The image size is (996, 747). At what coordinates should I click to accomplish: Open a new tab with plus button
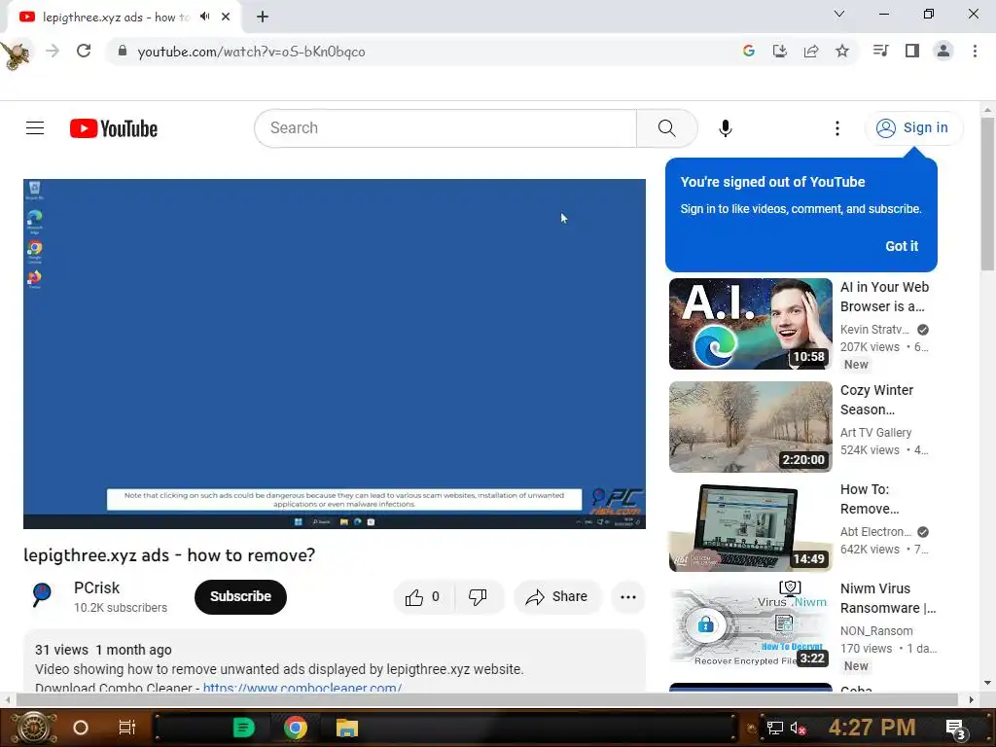[263, 17]
